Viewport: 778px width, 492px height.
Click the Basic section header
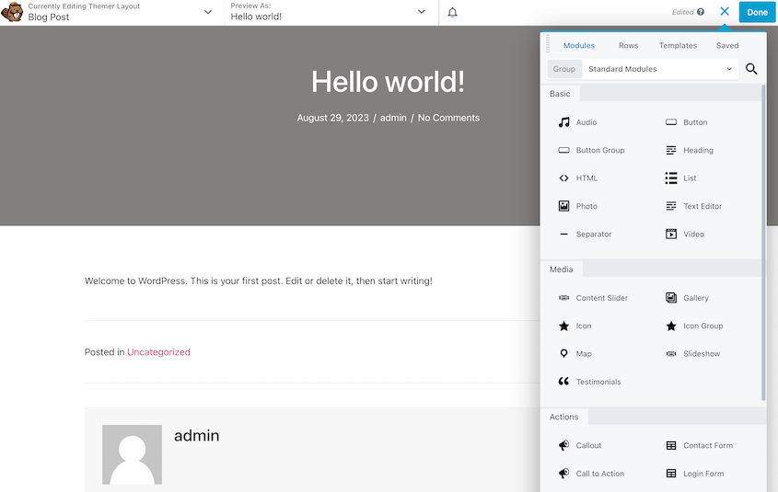tap(560, 94)
